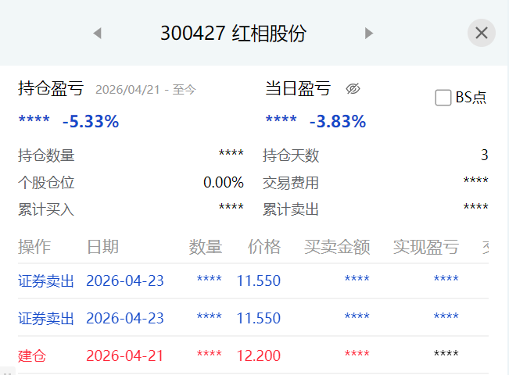
Task: Click the 操作 column header
Action: point(34,247)
